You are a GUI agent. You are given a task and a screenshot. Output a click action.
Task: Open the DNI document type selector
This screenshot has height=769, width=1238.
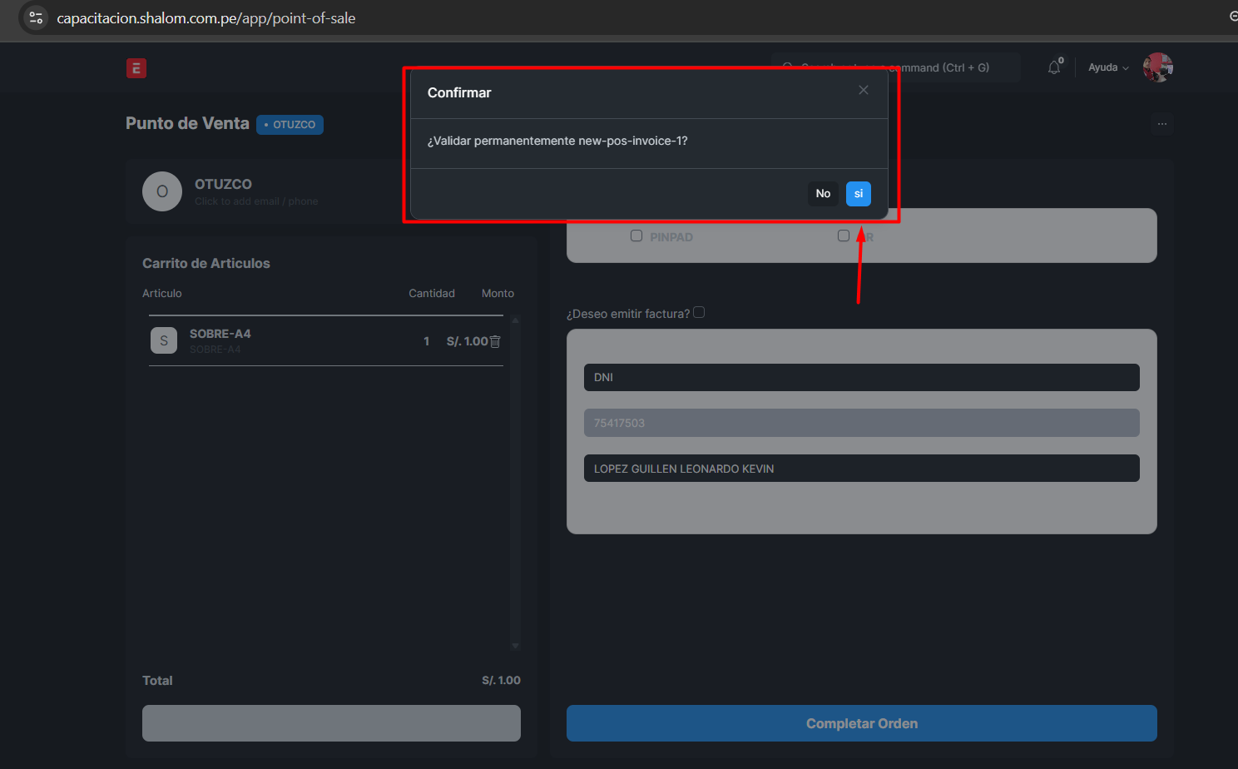click(861, 377)
